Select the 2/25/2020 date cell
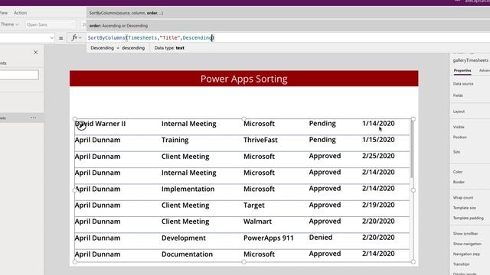Screen dimensions: 490x275 click(378, 156)
